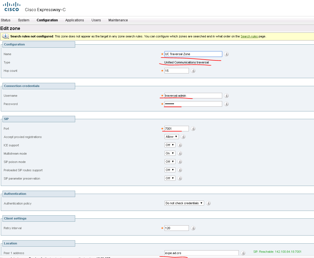Show help icon for Username field

[226, 96]
